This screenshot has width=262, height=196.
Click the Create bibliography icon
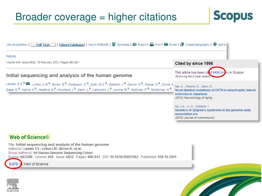[x=182, y=44]
